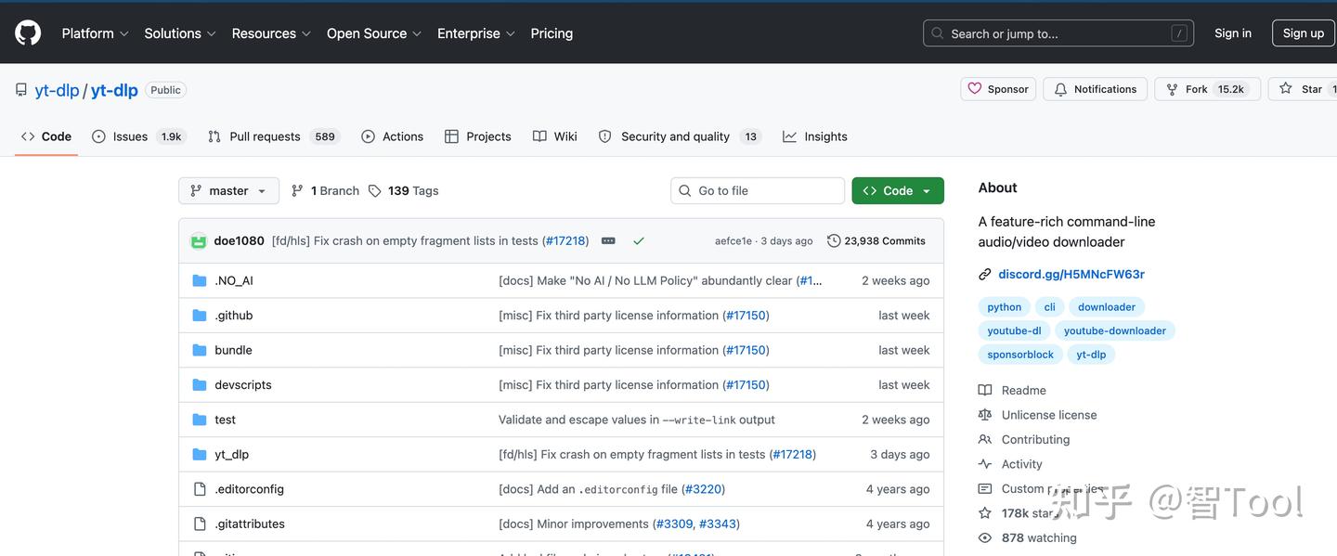Click the branch icon beside 1 Branch
The width and height of the screenshot is (1337, 556).
[x=297, y=190]
